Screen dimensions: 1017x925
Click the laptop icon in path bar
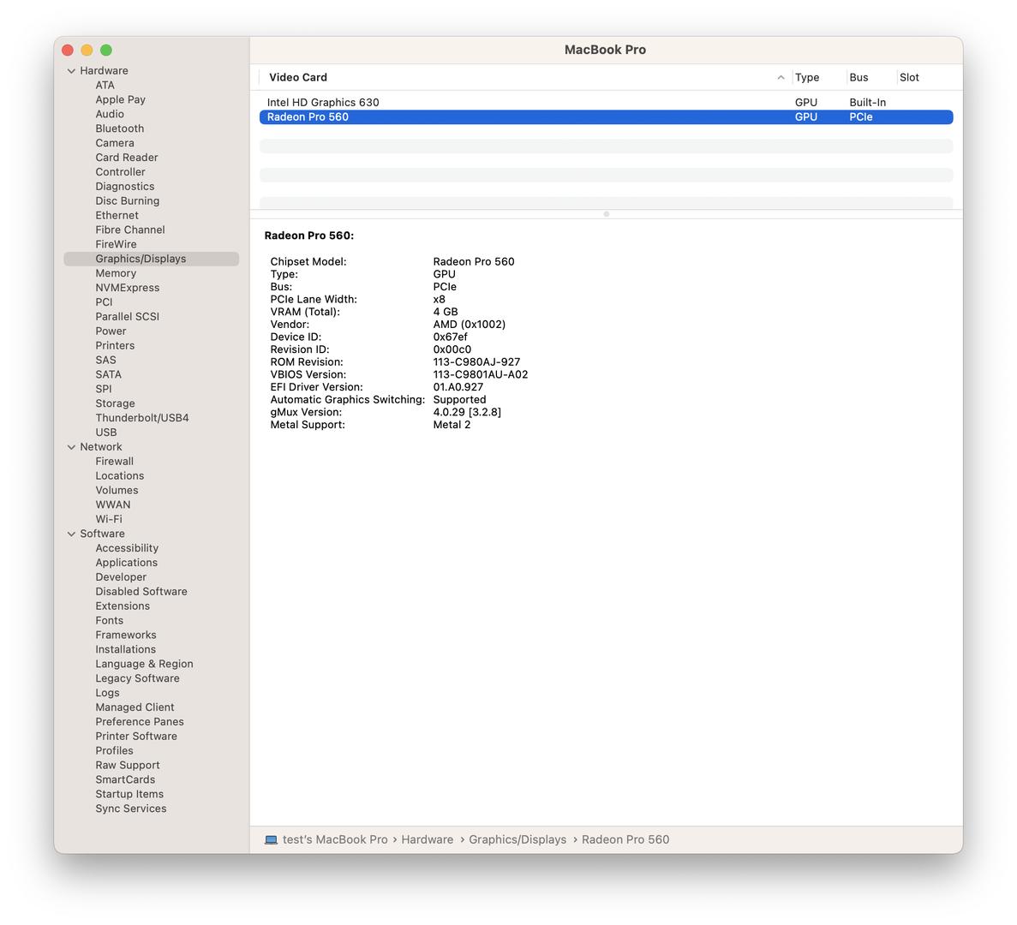coord(271,839)
